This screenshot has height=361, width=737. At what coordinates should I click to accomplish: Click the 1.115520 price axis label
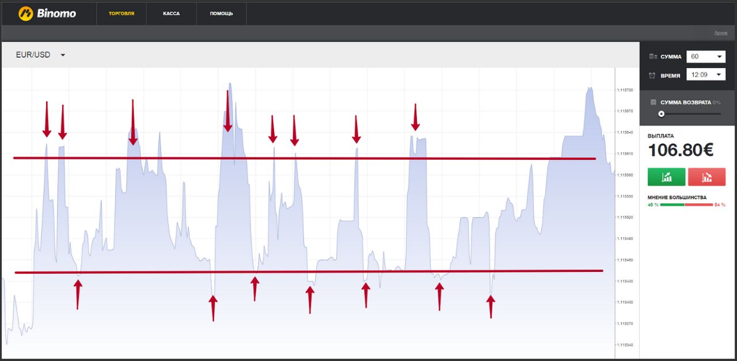click(625, 217)
